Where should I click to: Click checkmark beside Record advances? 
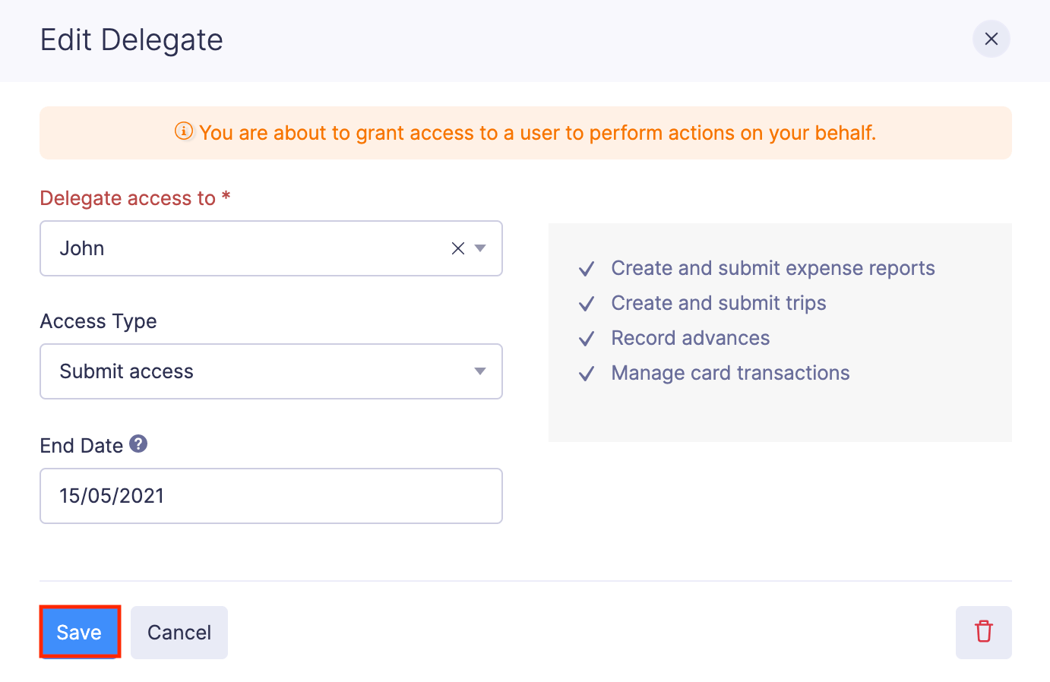coord(586,339)
